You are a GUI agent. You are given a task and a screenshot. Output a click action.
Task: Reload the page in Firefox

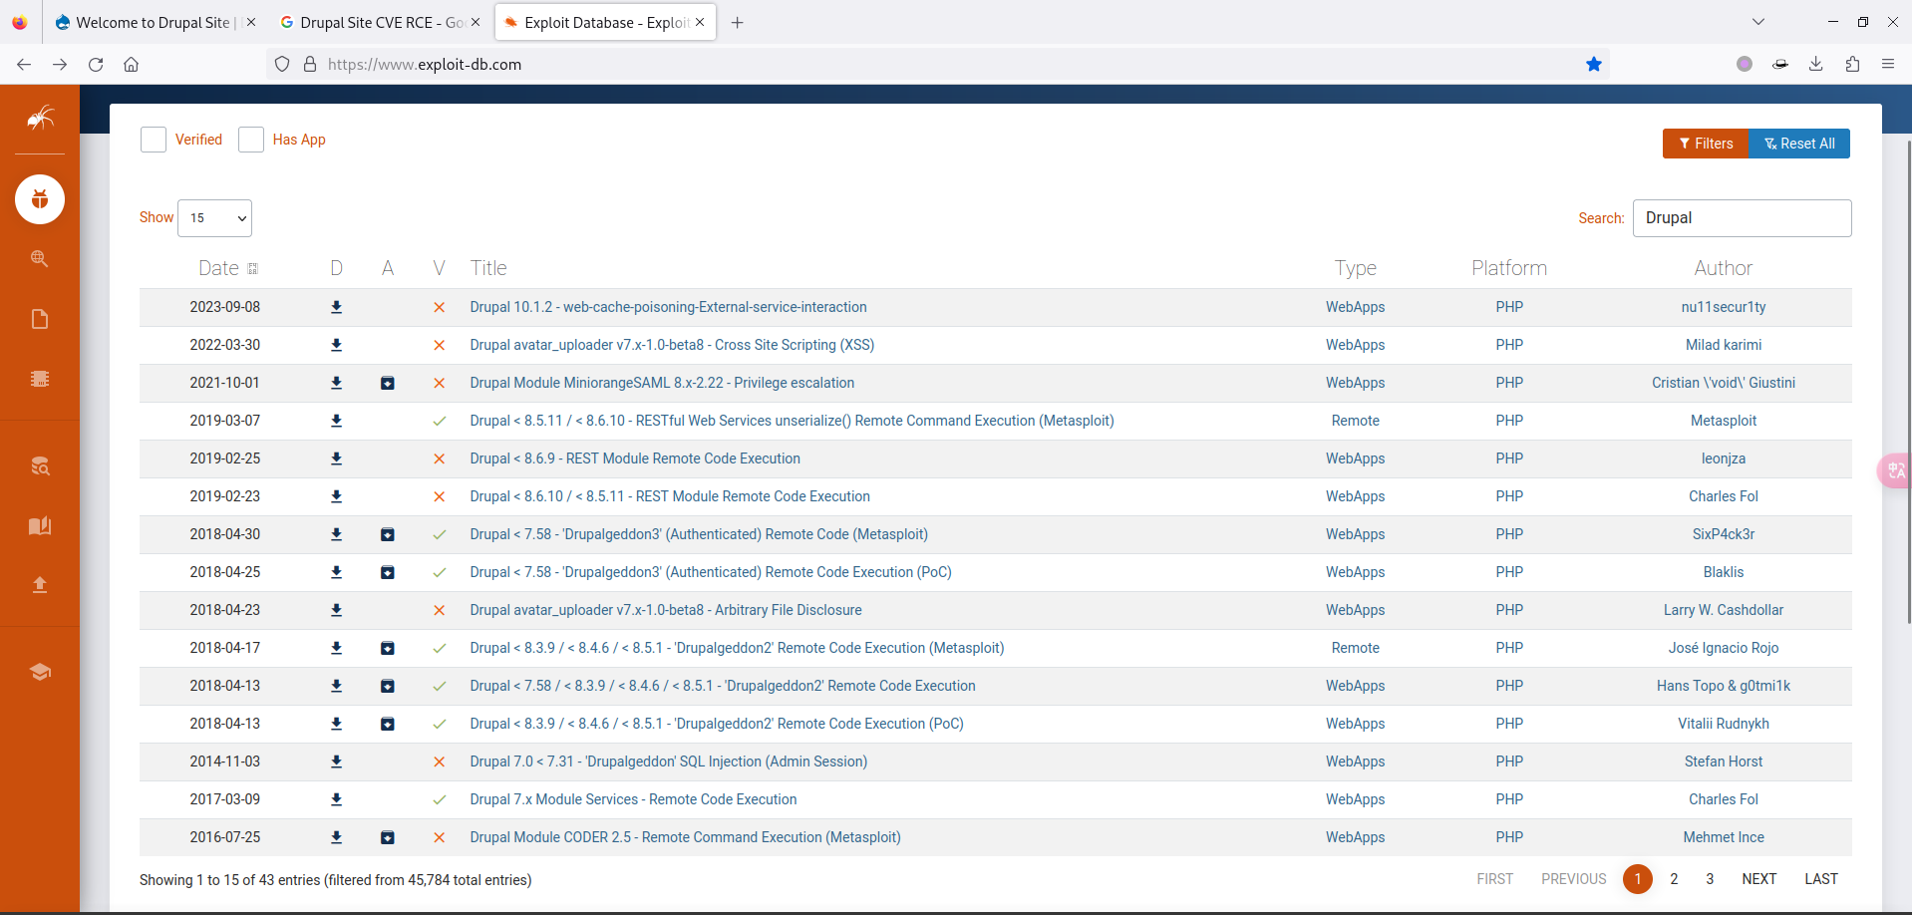coord(96,64)
